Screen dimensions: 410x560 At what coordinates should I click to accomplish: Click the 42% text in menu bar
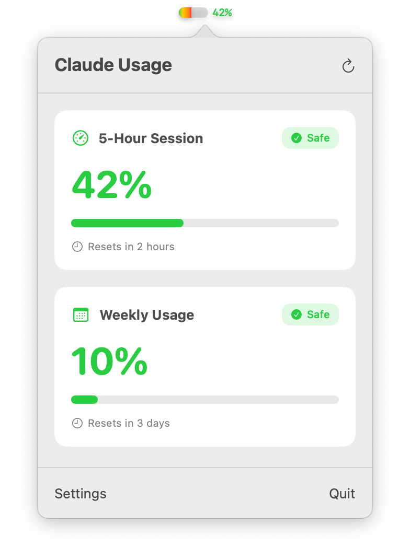222,13
